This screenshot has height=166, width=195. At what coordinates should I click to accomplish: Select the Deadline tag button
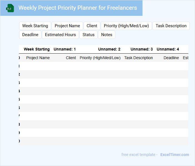[x=30, y=35]
